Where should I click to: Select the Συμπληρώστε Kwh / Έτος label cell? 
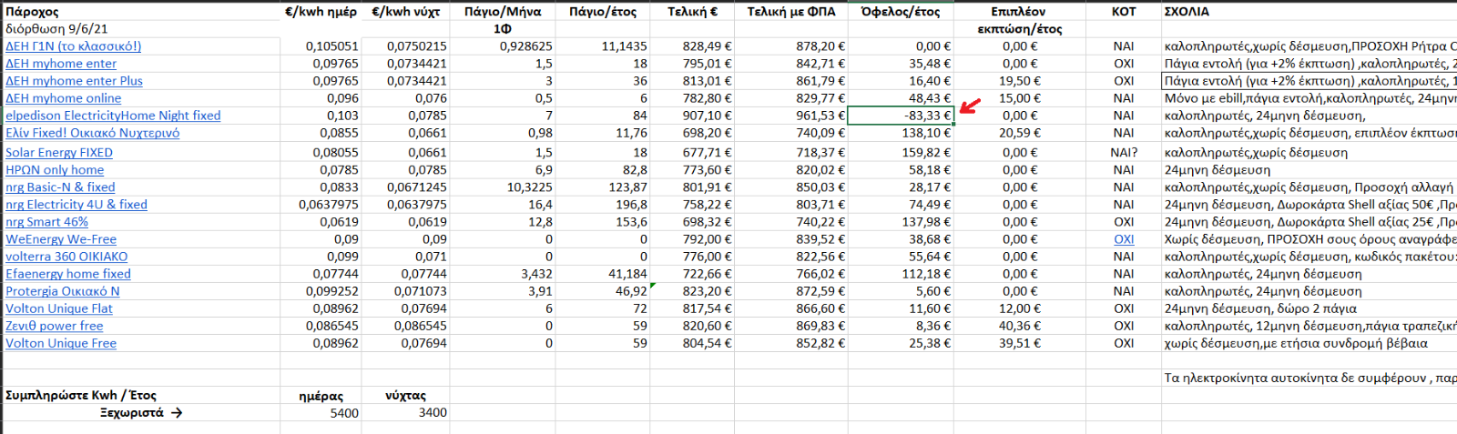[x=142, y=396]
